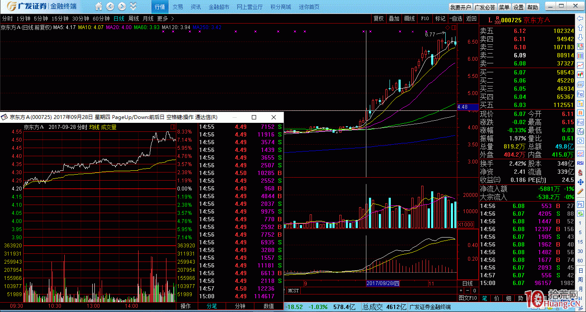Open the F10 sidebar icon
Image resolution: width=586 pixels, height=312 pixels.
point(580,94)
